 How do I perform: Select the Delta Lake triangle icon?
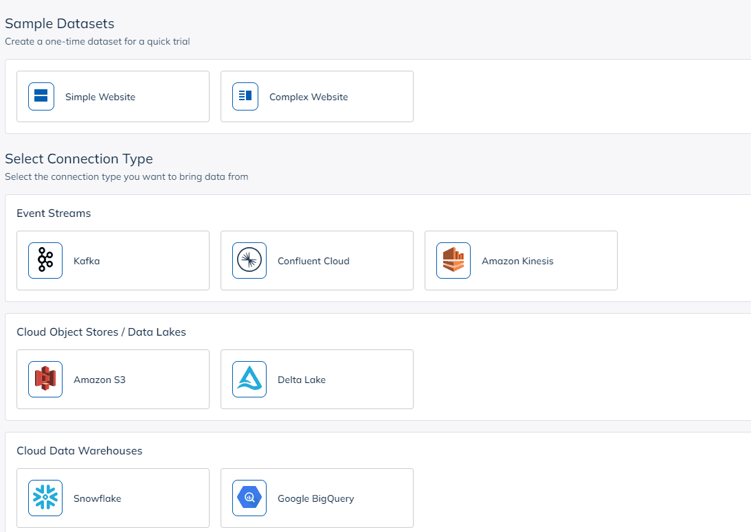pos(249,378)
